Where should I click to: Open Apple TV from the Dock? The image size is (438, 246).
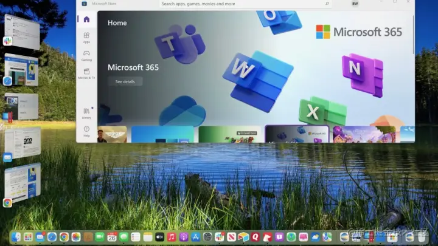pos(160,237)
